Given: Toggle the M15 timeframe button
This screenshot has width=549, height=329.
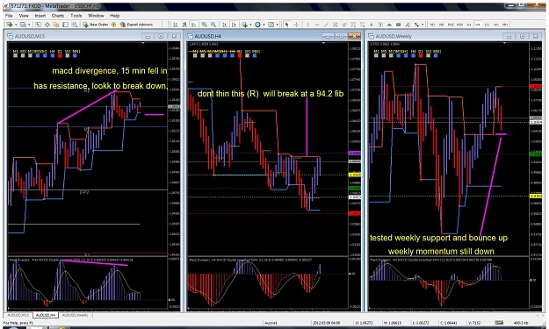Looking at the screenshot, I should click(451, 25).
